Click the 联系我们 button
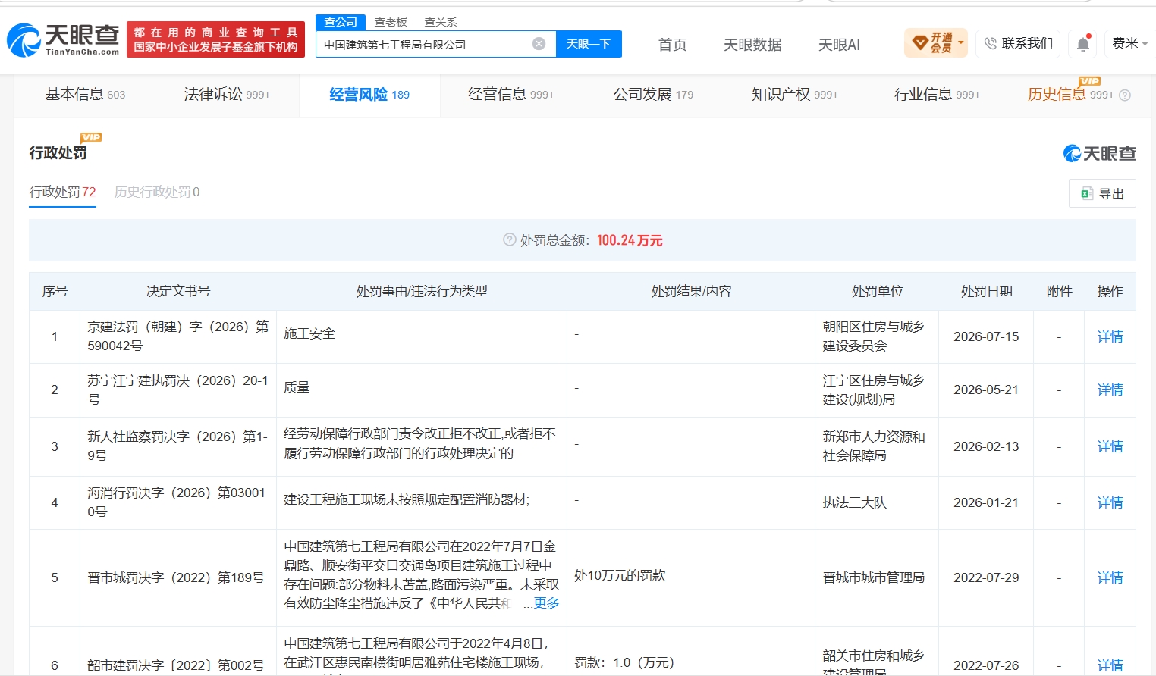The image size is (1156, 676). pyautogui.click(x=1019, y=44)
